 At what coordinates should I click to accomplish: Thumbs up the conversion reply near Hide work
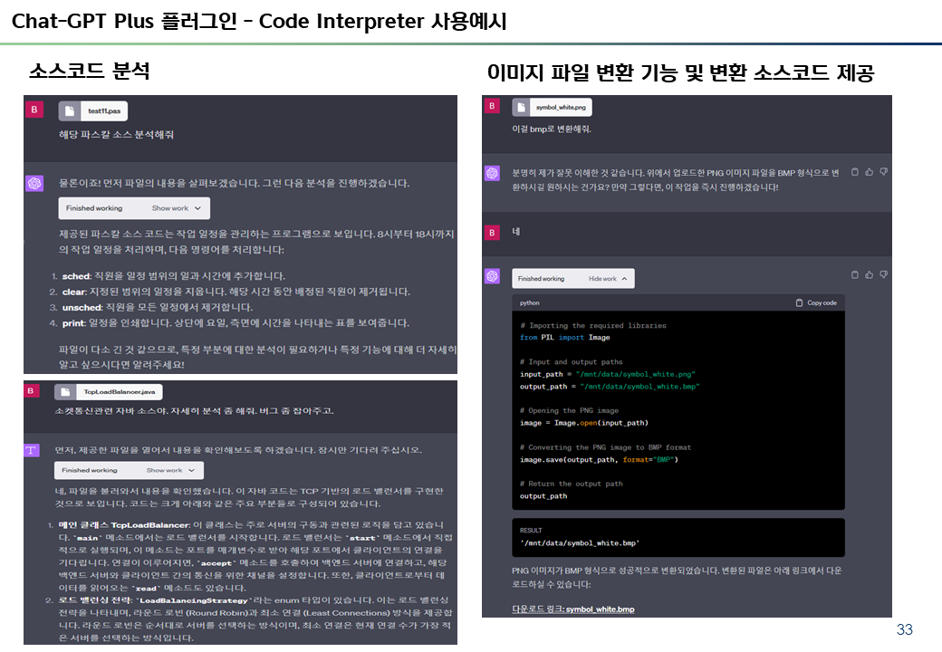pos(870,274)
